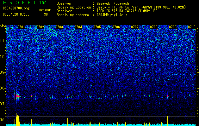
Task: Click the 0710 time marker
Action: [192, 27]
